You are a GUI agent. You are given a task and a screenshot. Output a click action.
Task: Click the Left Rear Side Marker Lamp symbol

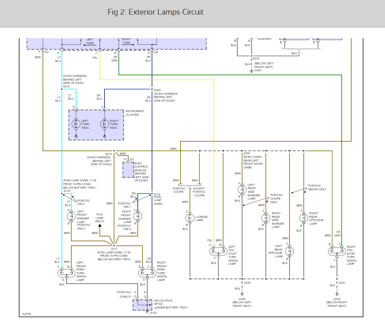click(242, 190)
